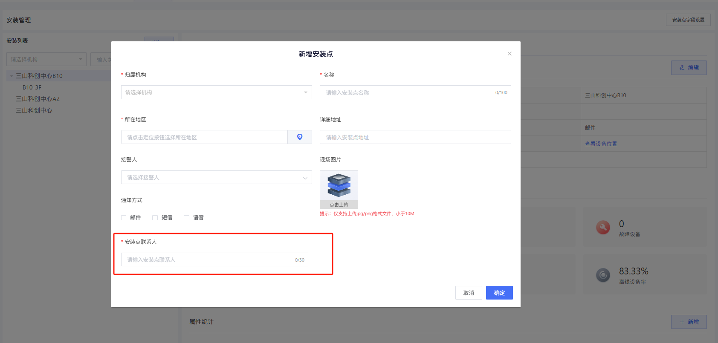The width and height of the screenshot is (718, 343).
Task: Click the 新增 plus button near 属性统计
Action: 689,322
